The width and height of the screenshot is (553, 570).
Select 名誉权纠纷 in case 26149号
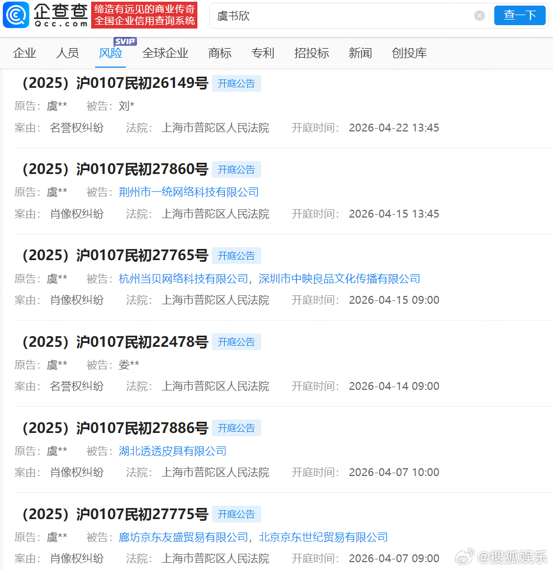[77, 128]
